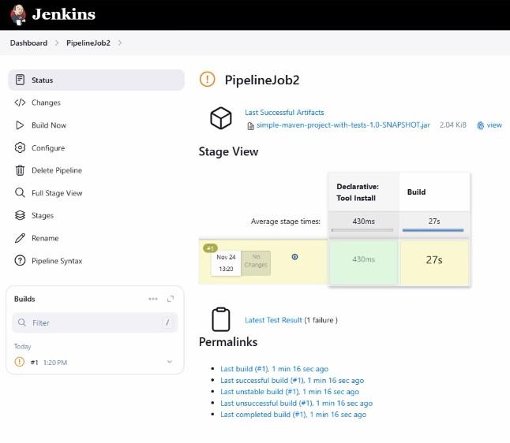The width and height of the screenshot is (510, 443).
Task: Click the Full Stage View magnifier icon
Action: point(20,193)
